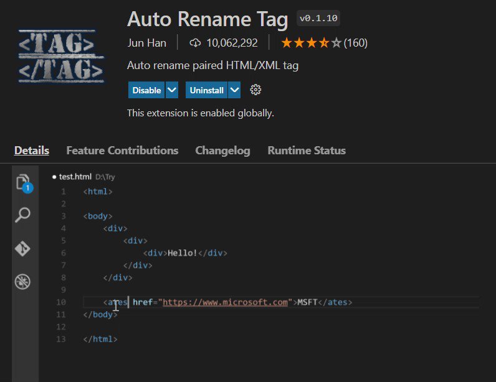Click line number 13 in gutter

(61, 339)
